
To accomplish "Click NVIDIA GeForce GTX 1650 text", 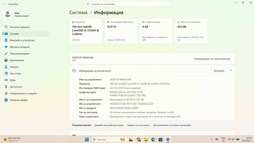I will [x=126, y=92].
